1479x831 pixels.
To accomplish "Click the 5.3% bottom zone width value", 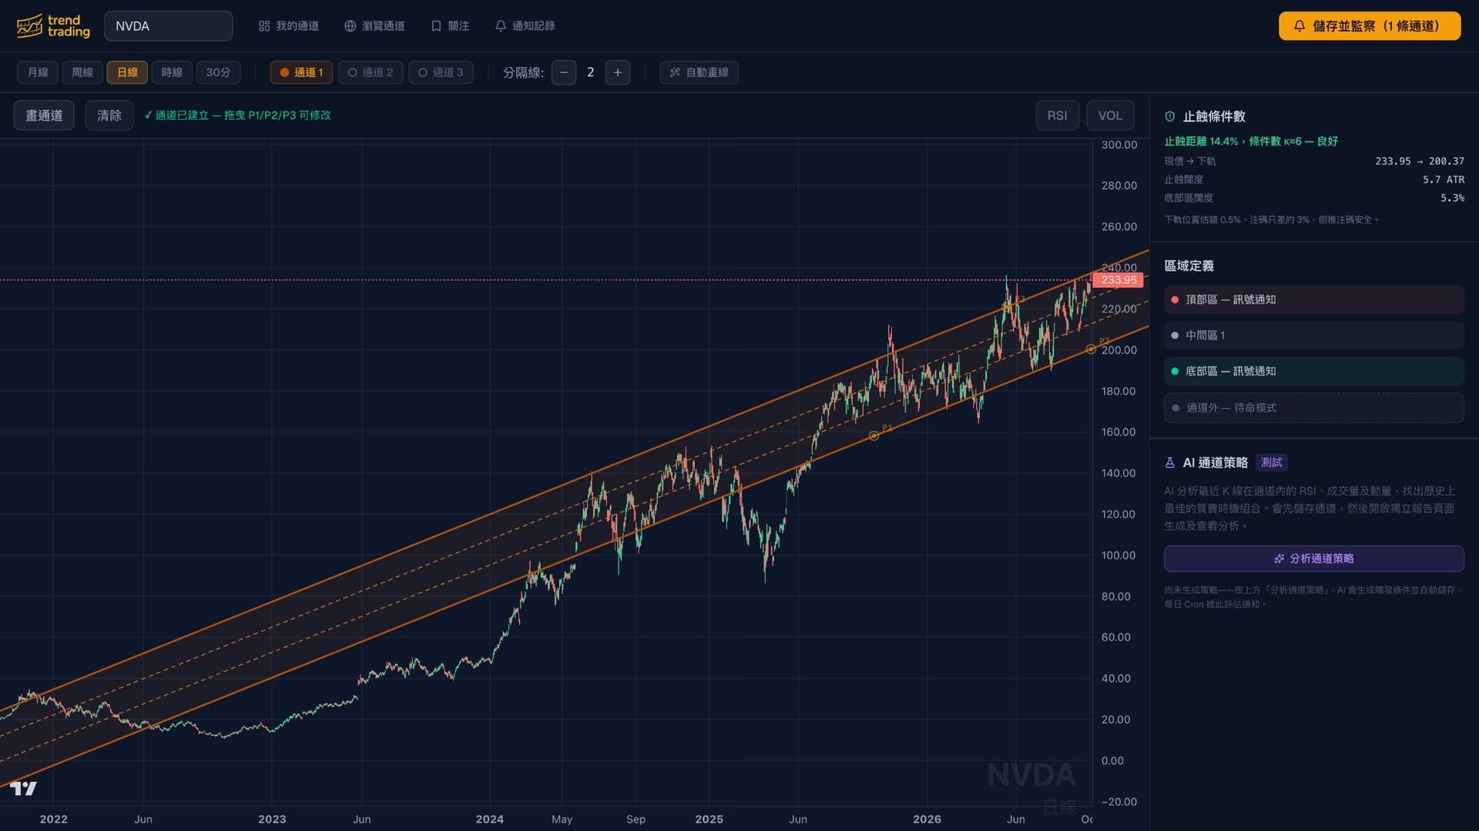I will 1452,198.
